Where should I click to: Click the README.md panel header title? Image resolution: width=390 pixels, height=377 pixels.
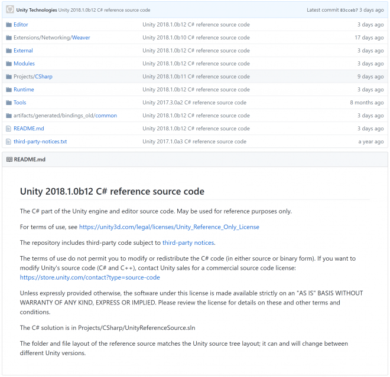(30, 159)
